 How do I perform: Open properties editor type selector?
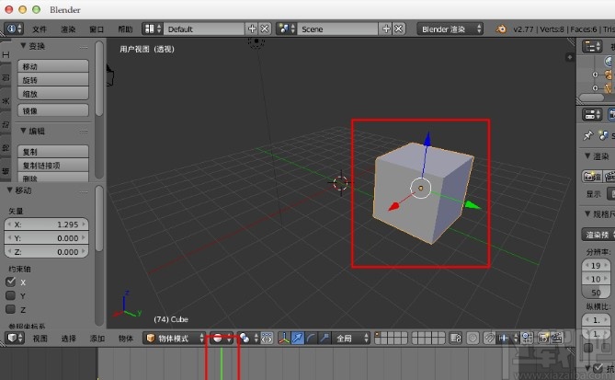coord(592,115)
